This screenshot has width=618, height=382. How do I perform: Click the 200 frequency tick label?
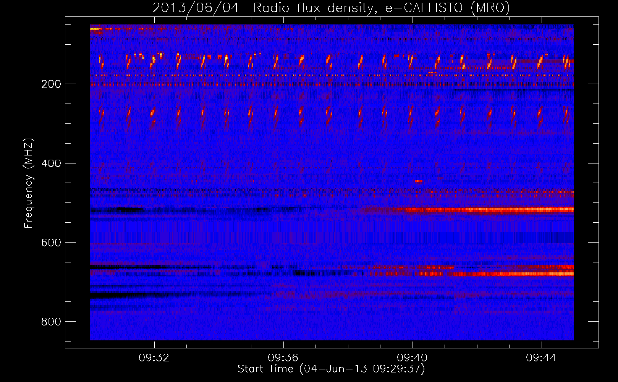click(51, 84)
